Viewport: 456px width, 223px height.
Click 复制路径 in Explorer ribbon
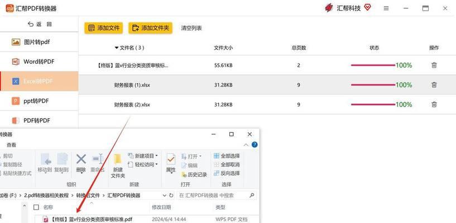[11, 164]
